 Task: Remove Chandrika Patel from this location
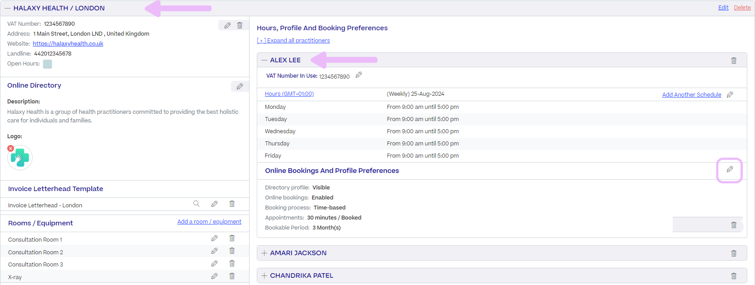pos(734,276)
